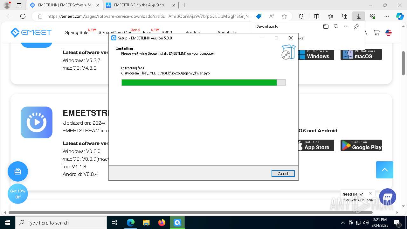Open more options in Downloads panel
Image resolution: width=407 pixels, height=229 pixels.
(346, 26)
